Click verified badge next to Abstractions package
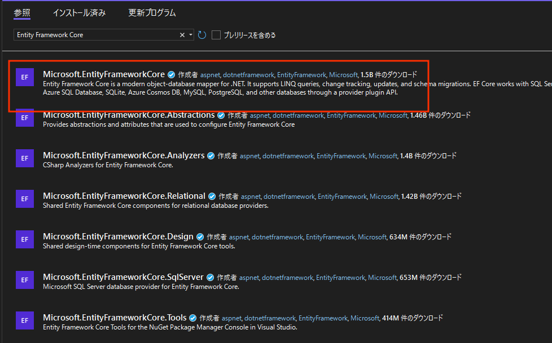552x343 pixels. (x=221, y=115)
